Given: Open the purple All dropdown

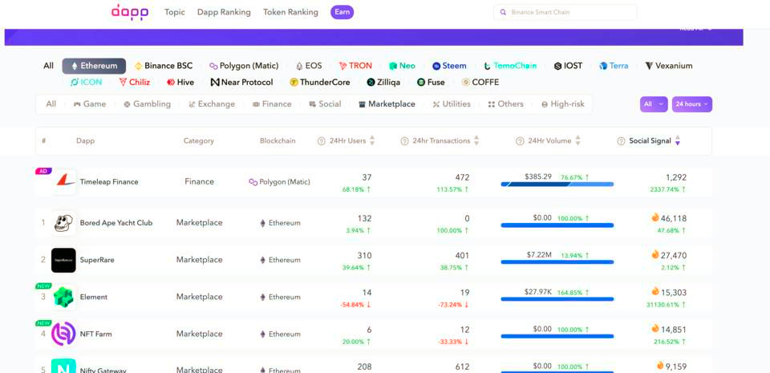Looking at the screenshot, I should pos(654,104).
